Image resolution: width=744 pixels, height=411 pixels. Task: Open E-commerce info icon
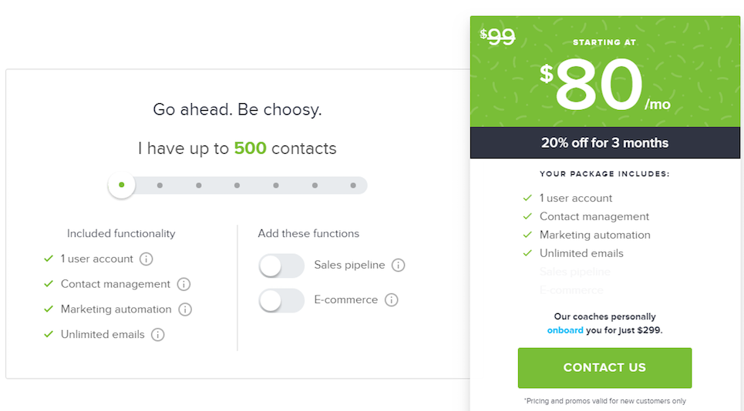[392, 299]
